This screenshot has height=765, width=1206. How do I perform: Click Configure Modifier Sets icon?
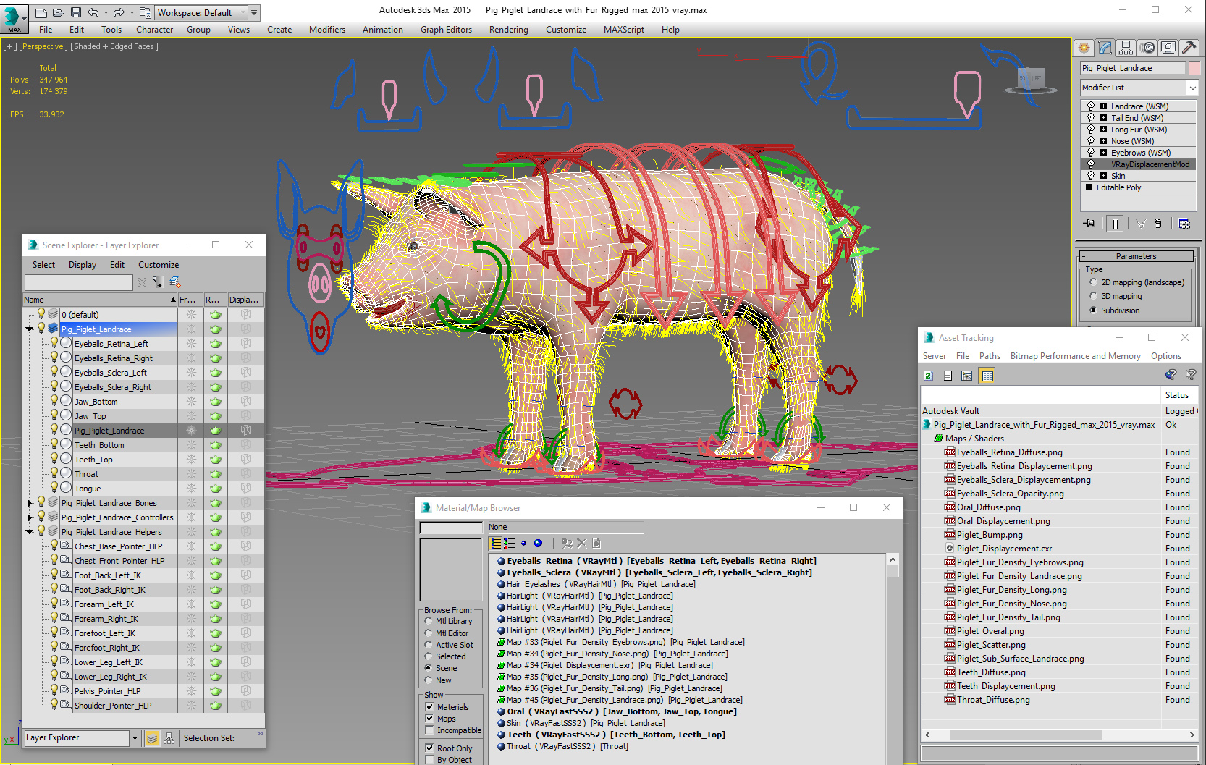(1184, 224)
